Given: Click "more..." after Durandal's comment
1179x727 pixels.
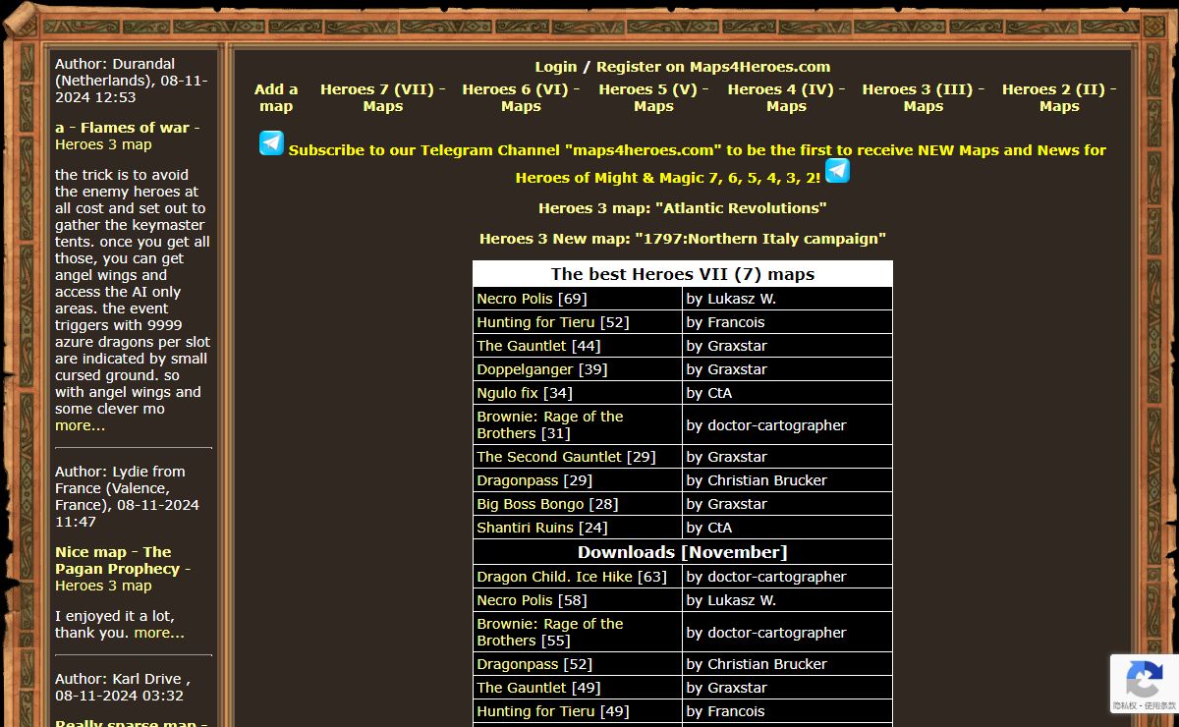Looking at the screenshot, I should (x=80, y=425).
